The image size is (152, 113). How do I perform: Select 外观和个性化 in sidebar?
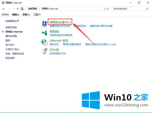(12, 49)
